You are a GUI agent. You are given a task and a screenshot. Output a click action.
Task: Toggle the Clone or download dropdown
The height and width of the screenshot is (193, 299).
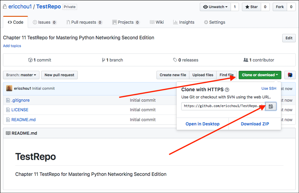260,75
